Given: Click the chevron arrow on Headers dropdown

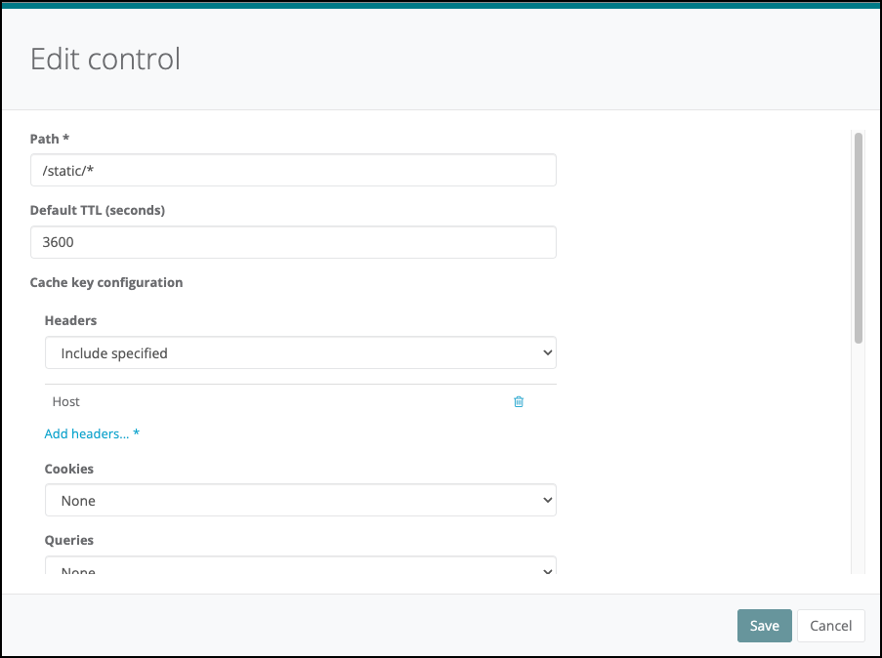Looking at the screenshot, I should [546, 353].
